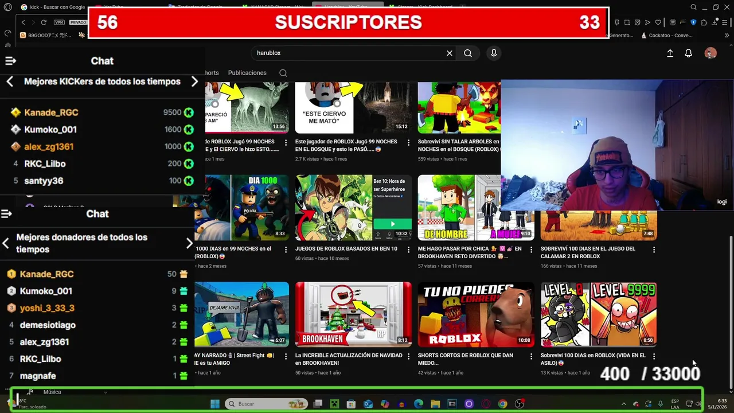Open the YouTube notifications bell

pos(689,53)
